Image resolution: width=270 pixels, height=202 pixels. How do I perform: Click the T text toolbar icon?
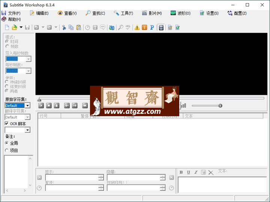[x=95, y=27]
